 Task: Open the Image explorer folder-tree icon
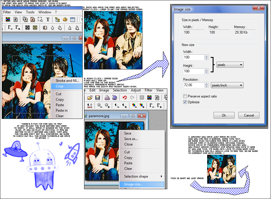(57, 20)
